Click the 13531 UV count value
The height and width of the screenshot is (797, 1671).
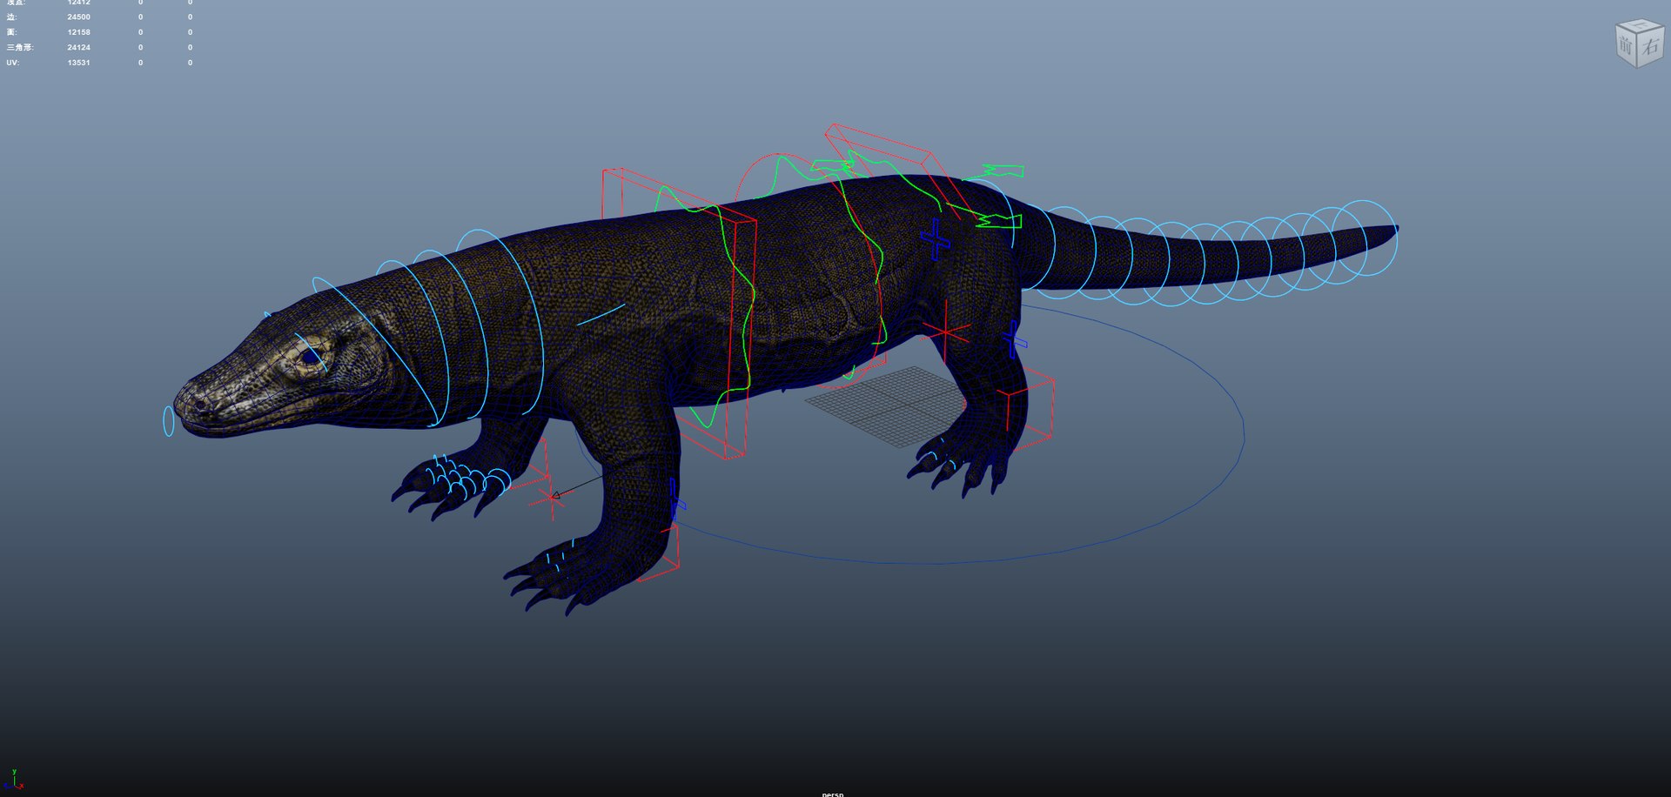(78, 63)
